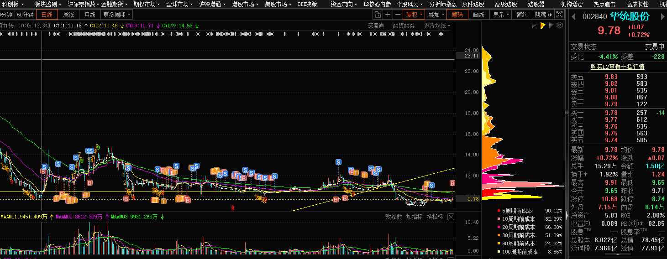667x259 pixels.
Task: Open 叠加 overlay dropdown
Action: 436,15
